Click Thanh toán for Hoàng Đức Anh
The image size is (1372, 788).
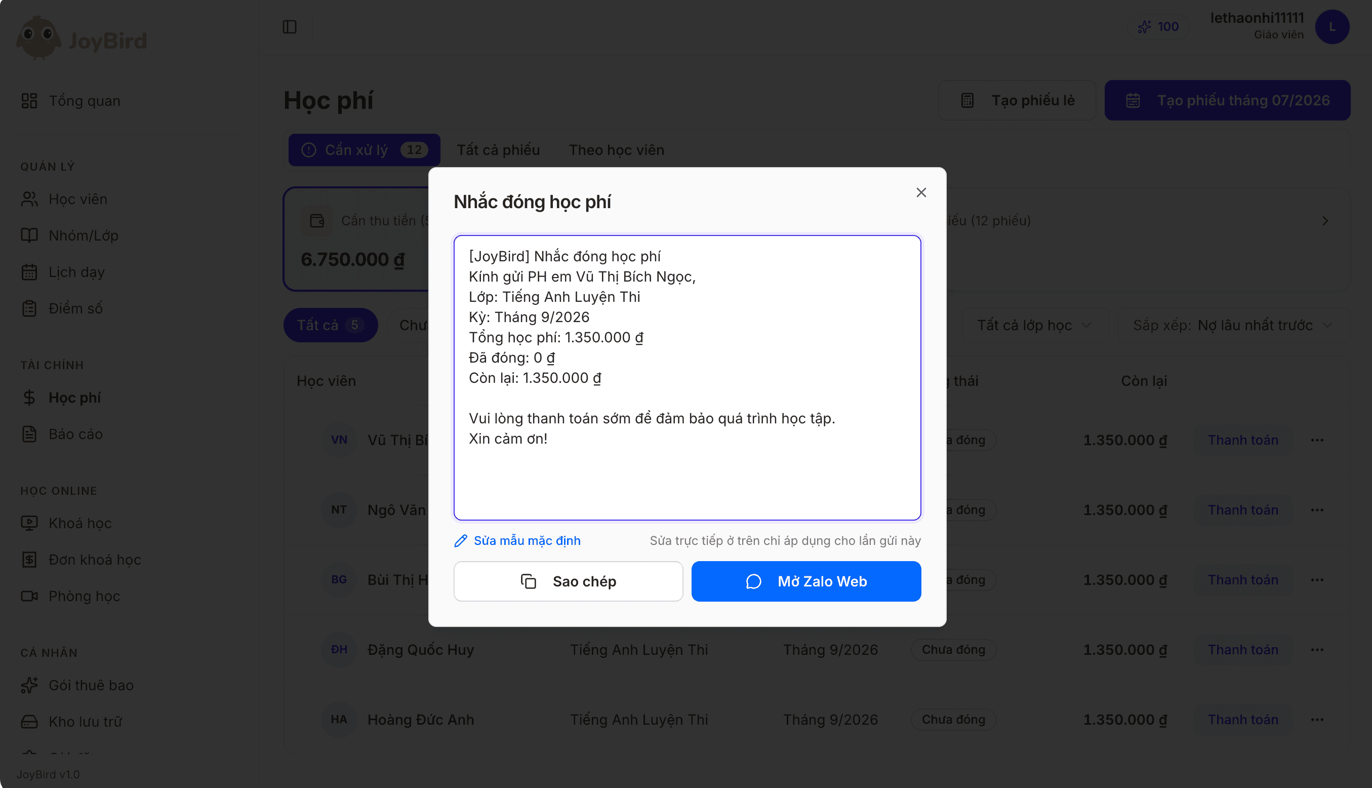tap(1243, 719)
